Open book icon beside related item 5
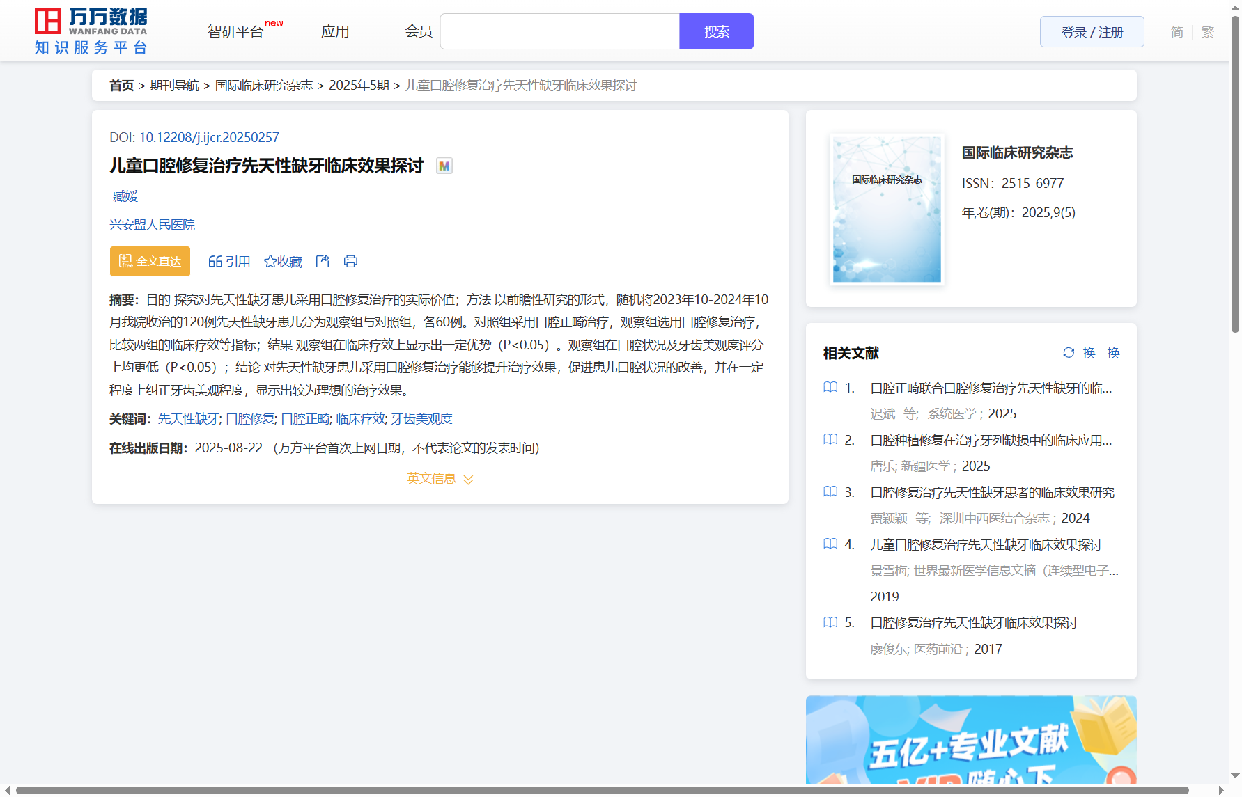This screenshot has height=797, width=1242. pyautogui.click(x=830, y=623)
